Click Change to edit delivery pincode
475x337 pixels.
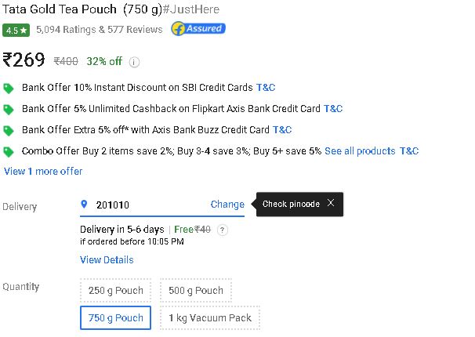tap(227, 205)
